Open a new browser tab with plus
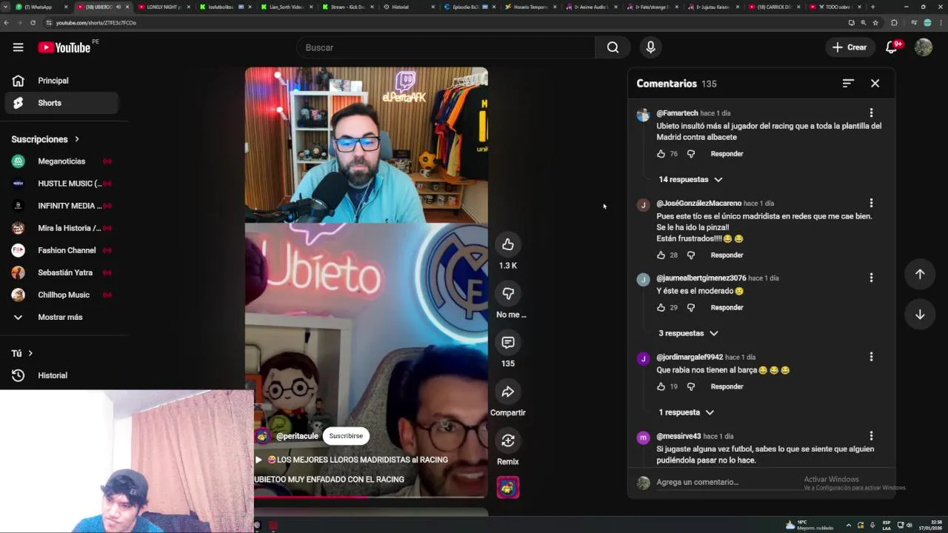The image size is (948, 533). click(x=872, y=7)
